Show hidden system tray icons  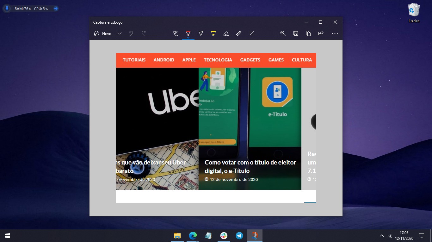pos(382,236)
